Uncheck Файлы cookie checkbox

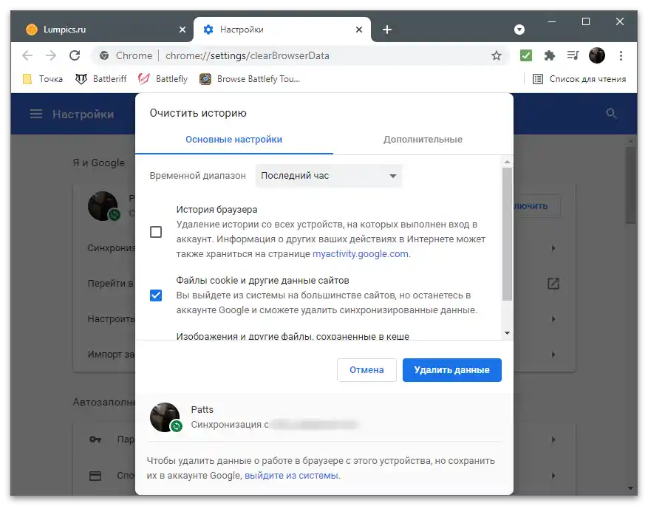click(x=156, y=295)
